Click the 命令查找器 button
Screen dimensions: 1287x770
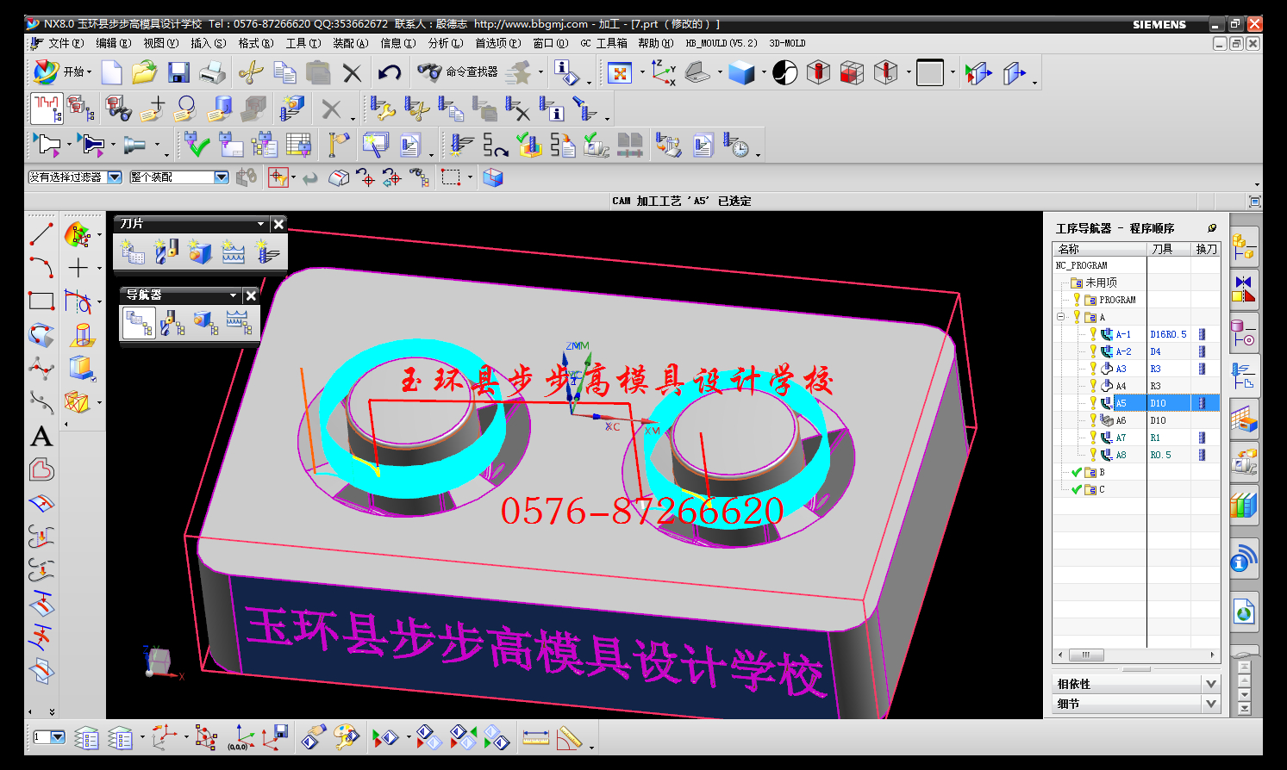(x=459, y=72)
